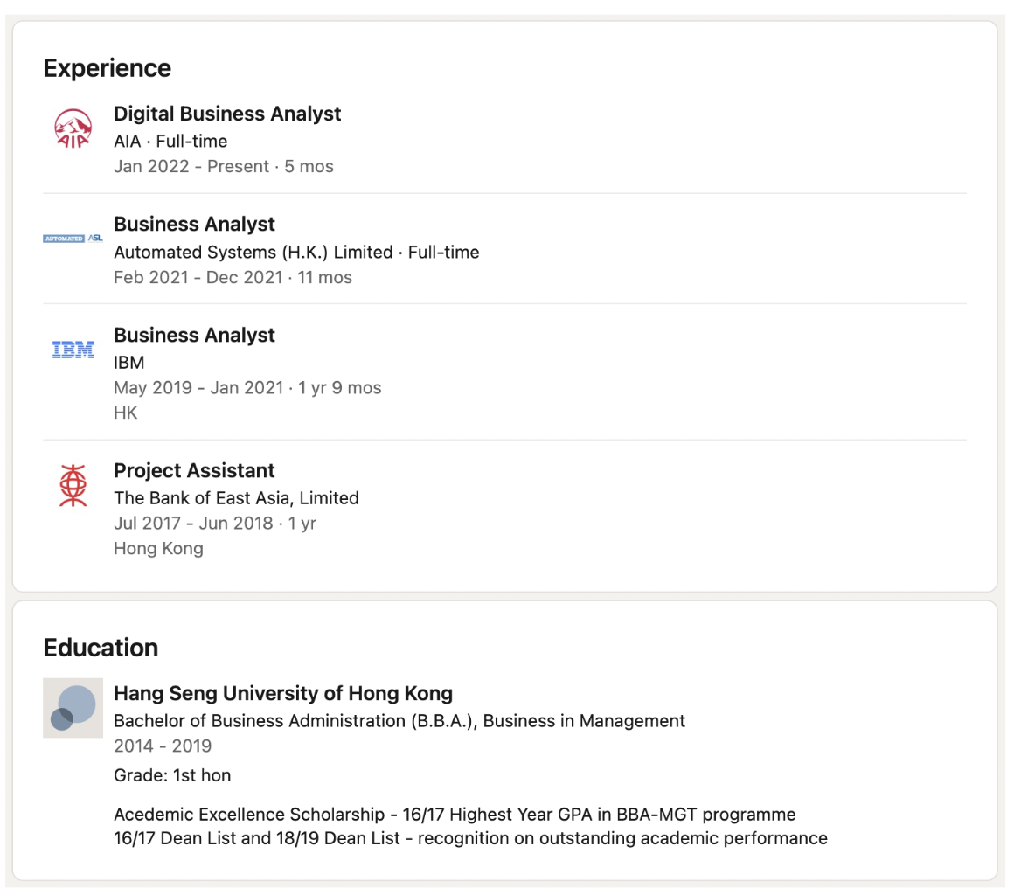Open the Automated Systems ASL logo
The height and width of the screenshot is (895, 1014).
click(73, 239)
